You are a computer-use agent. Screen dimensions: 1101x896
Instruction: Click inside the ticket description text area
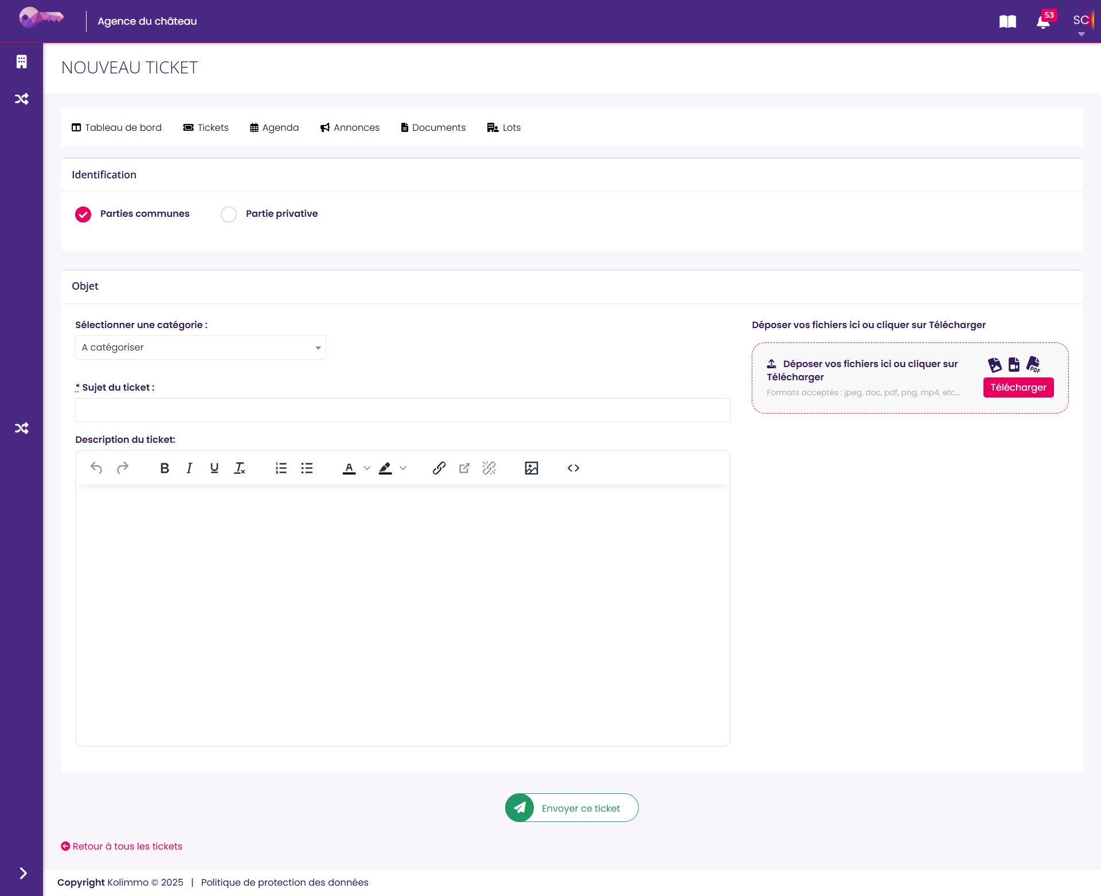click(x=403, y=615)
